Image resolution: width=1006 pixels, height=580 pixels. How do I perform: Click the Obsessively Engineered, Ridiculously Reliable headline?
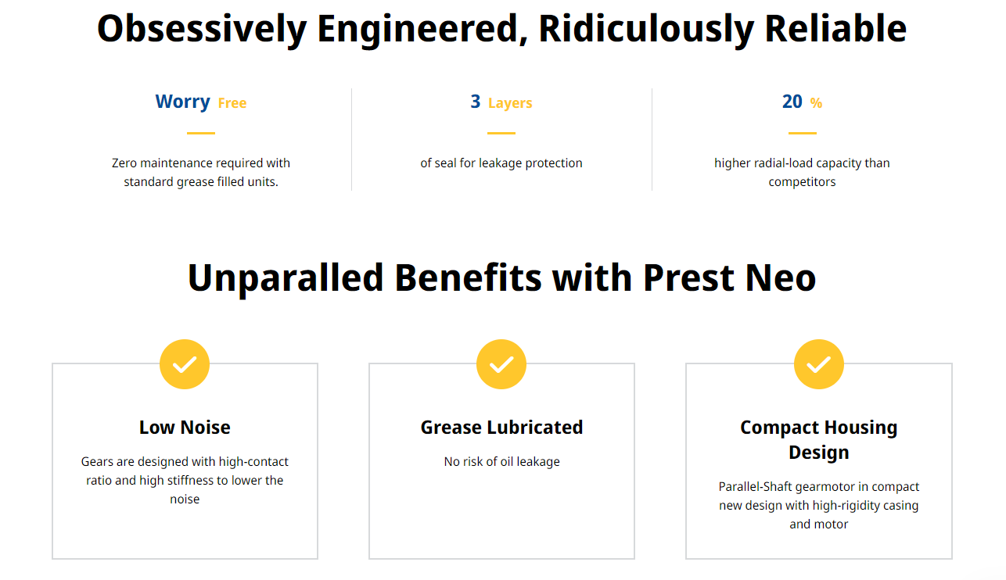tap(501, 29)
